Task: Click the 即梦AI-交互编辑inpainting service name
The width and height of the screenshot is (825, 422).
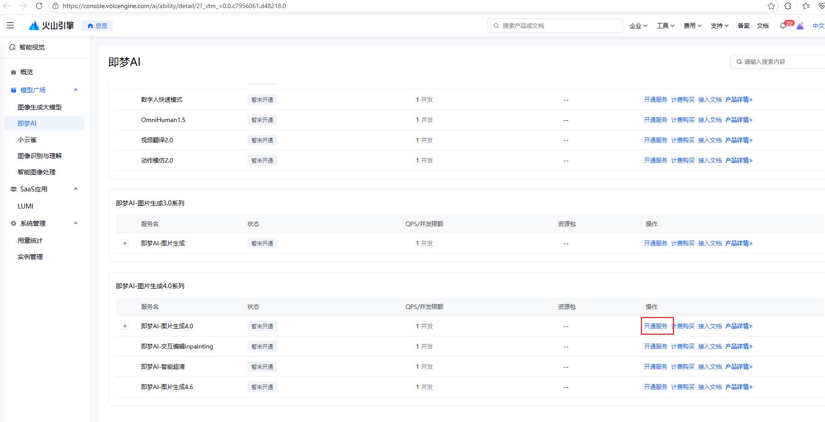Action: pyautogui.click(x=177, y=346)
